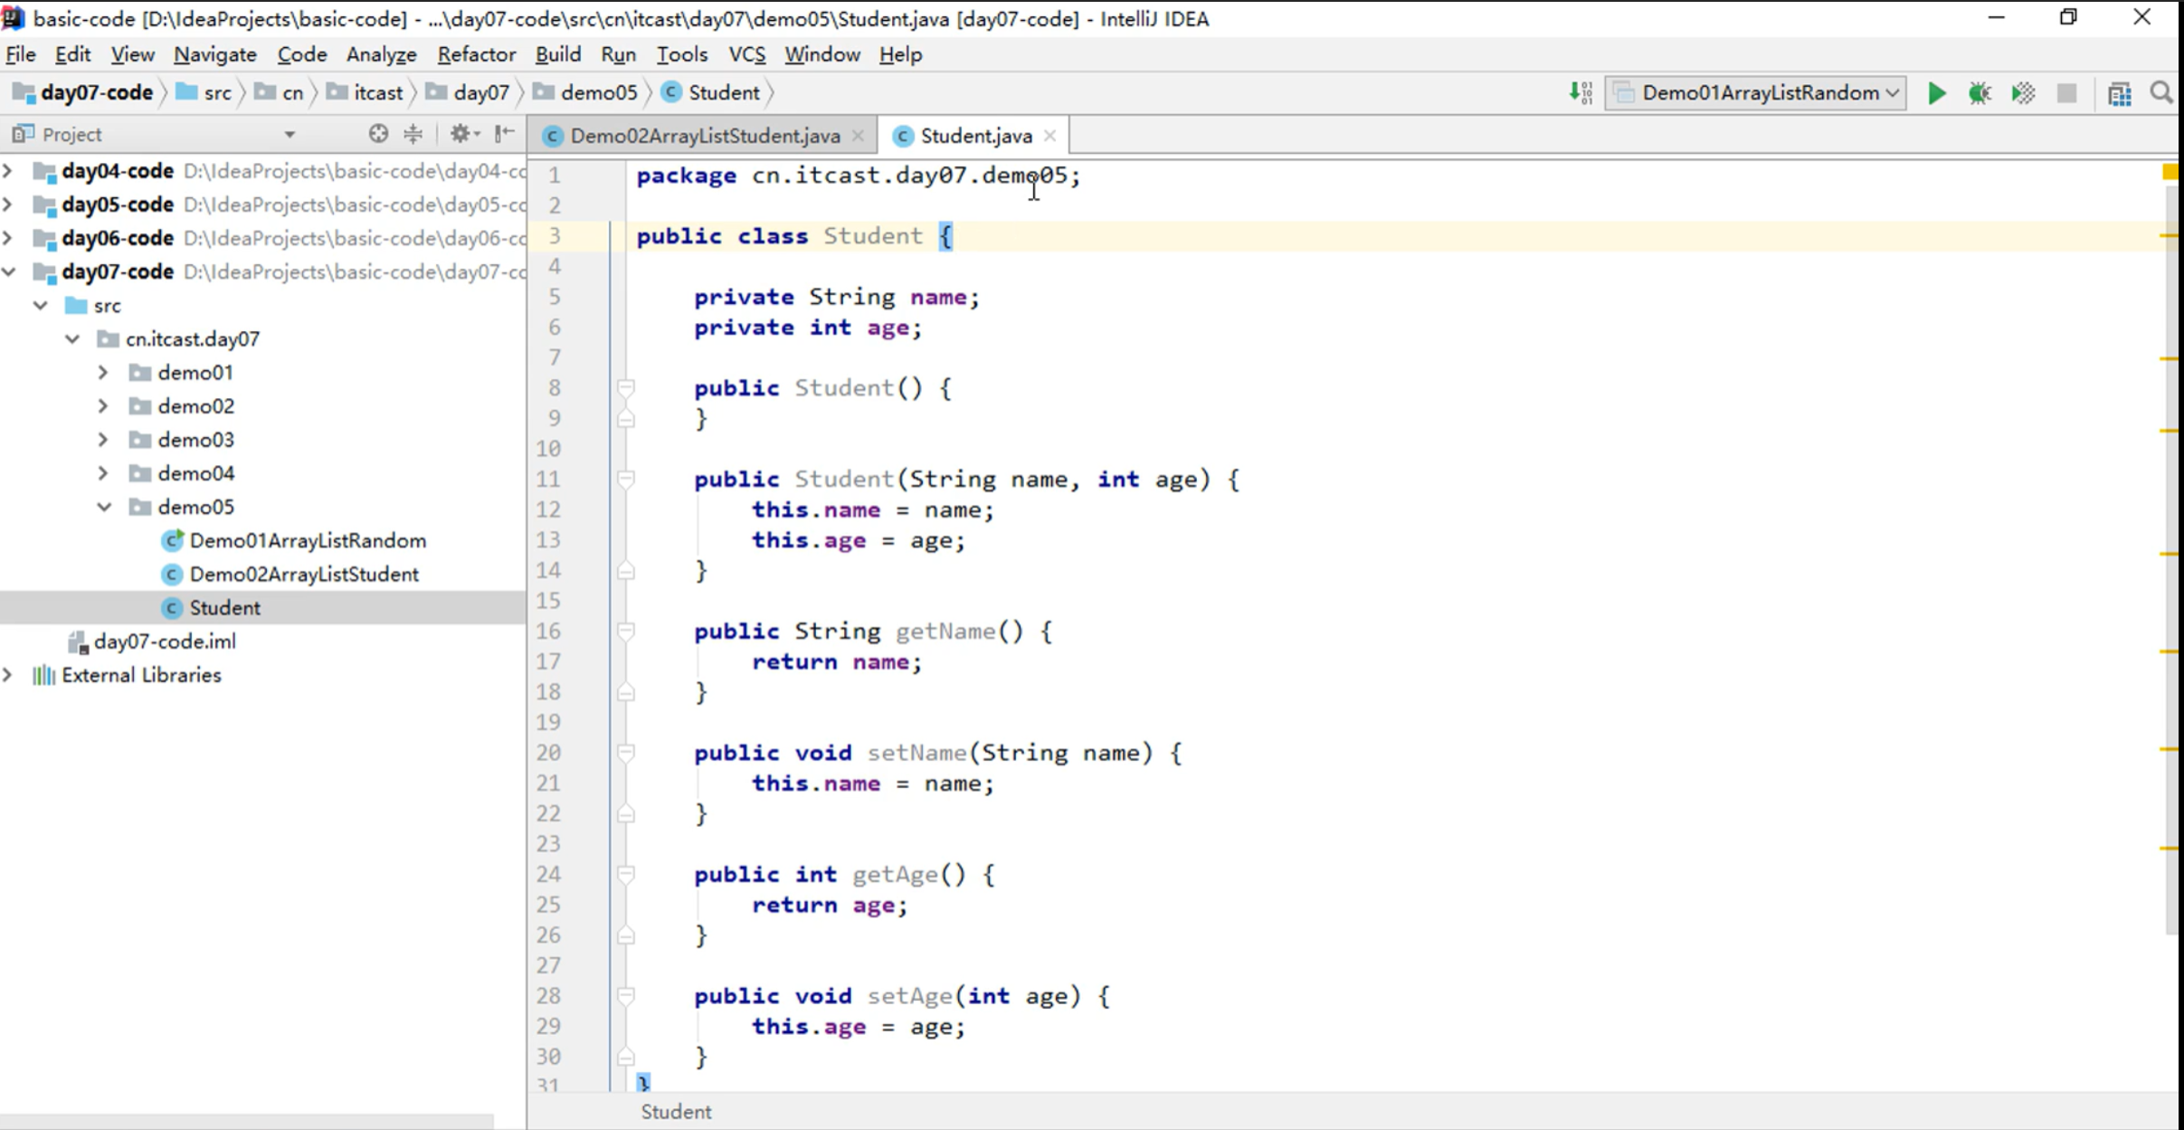Click the Make Project build icon

point(1581,93)
